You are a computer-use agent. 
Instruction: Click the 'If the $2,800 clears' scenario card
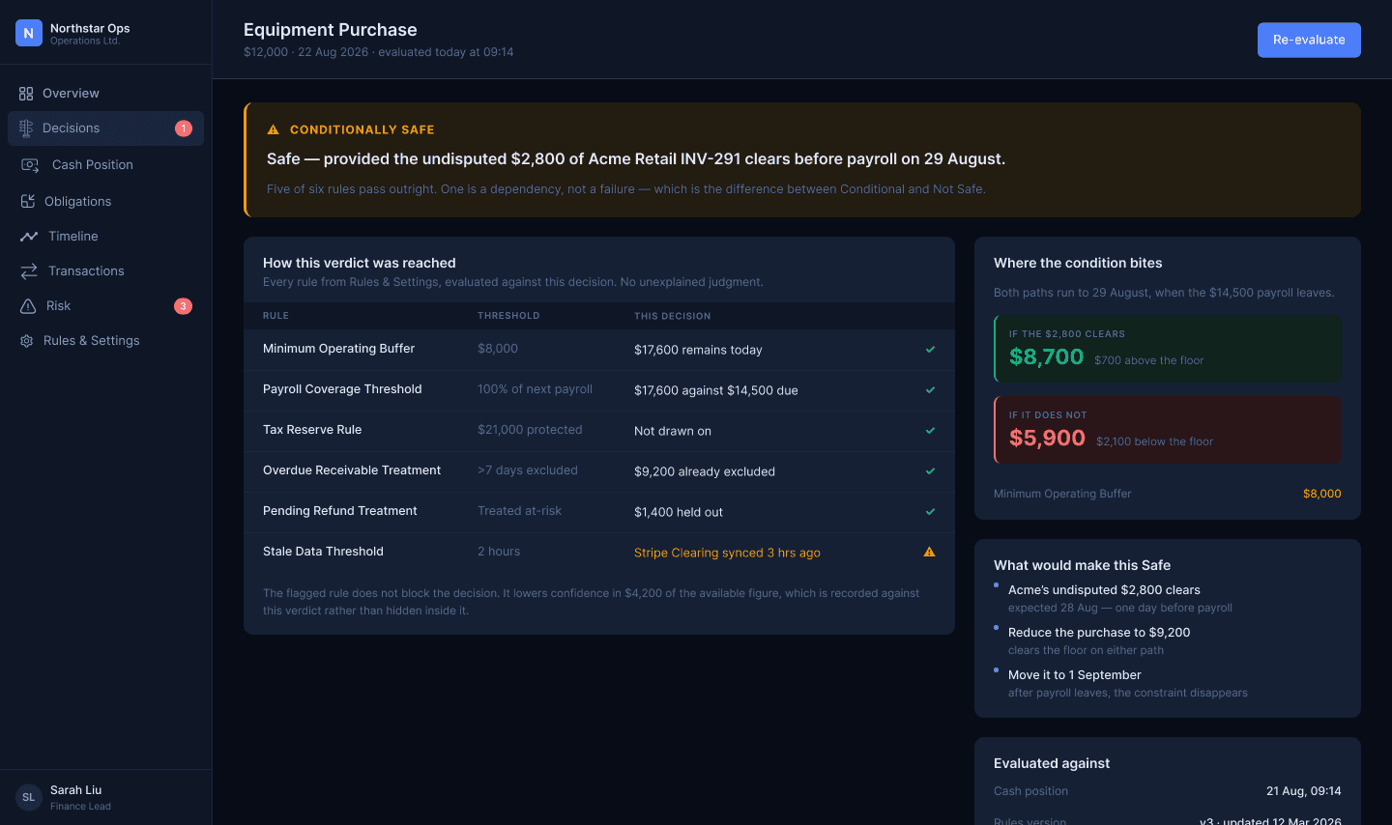pyautogui.click(x=1168, y=349)
